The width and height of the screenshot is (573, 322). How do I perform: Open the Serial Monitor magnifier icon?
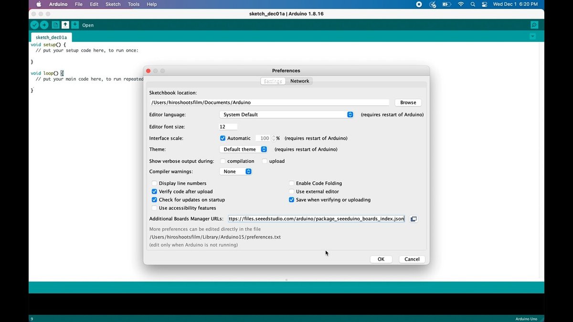coord(534,25)
